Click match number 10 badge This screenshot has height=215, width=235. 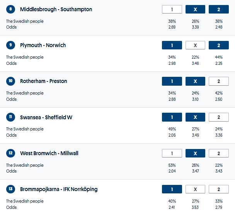[x=10, y=81]
